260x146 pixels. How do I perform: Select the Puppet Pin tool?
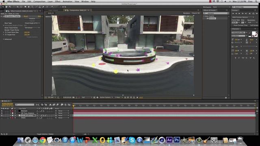click(x=52, y=7)
